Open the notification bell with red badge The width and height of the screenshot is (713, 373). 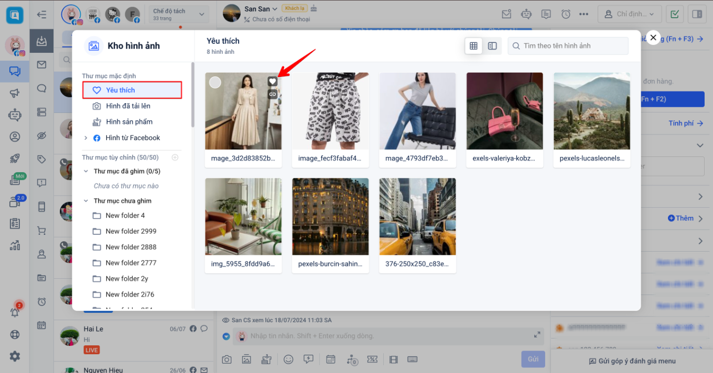pos(15,312)
